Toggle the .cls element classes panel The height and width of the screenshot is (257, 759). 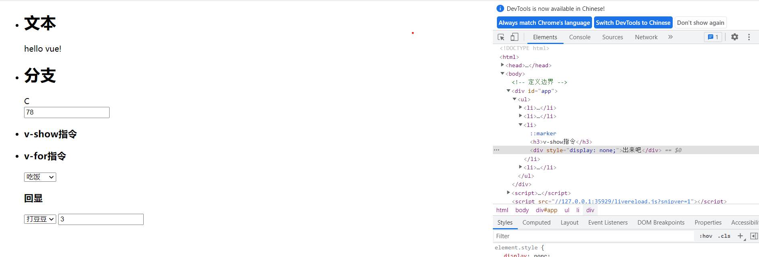click(724, 236)
